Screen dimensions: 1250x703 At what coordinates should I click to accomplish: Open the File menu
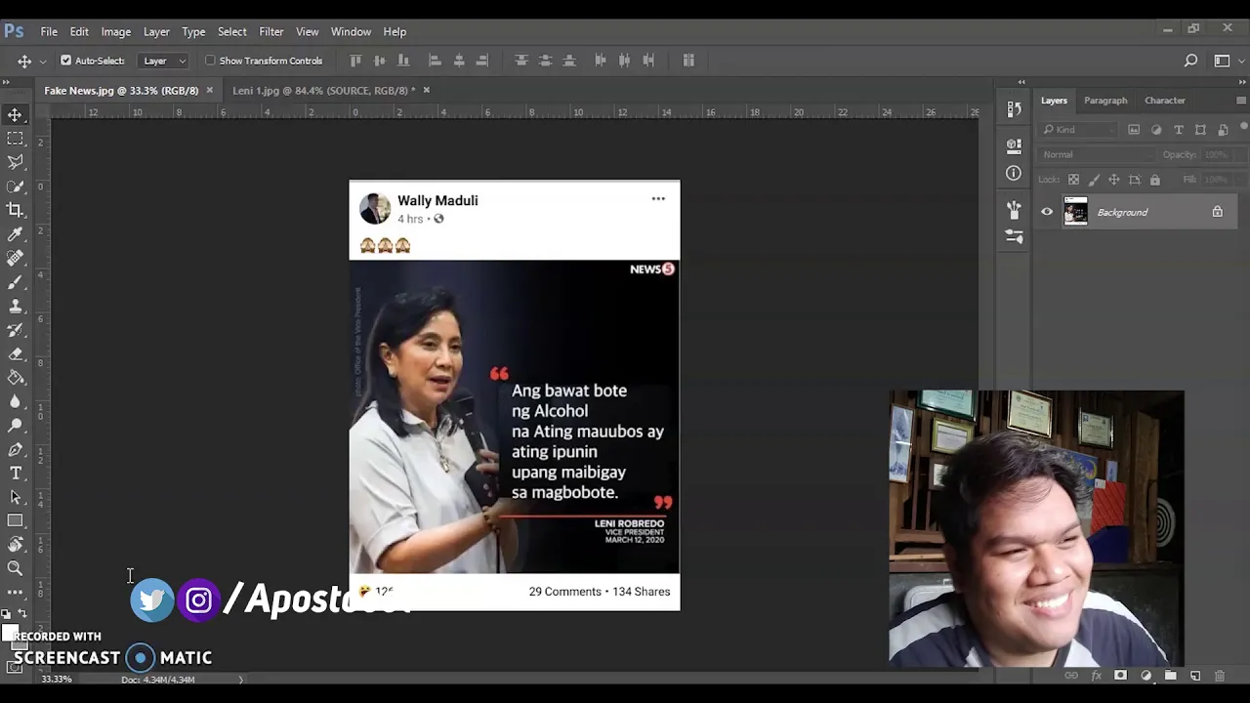pos(49,31)
